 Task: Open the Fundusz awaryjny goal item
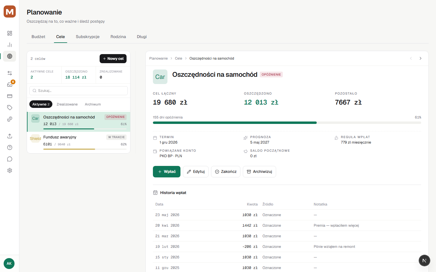pos(79,142)
